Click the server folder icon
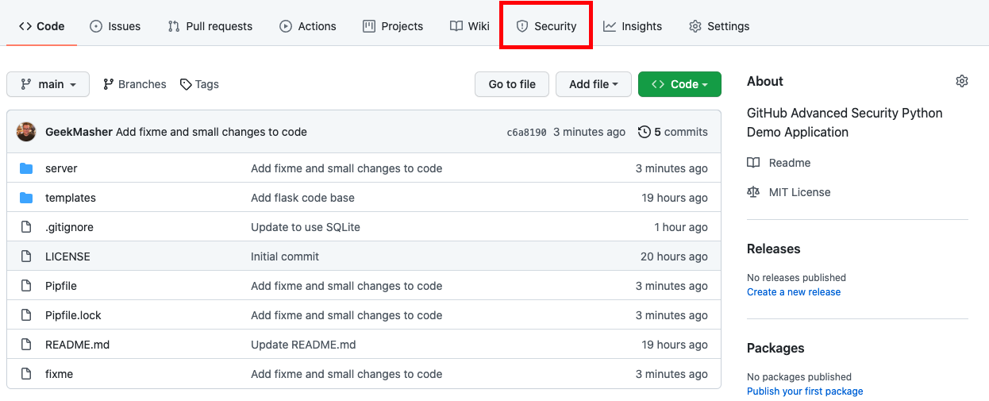 tap(26, 168)
